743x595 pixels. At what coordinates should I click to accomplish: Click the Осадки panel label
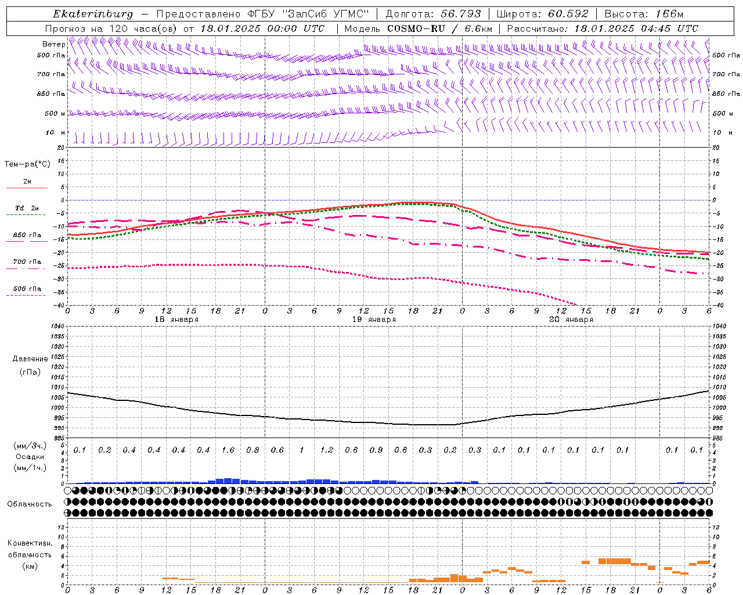coord(30,457)
